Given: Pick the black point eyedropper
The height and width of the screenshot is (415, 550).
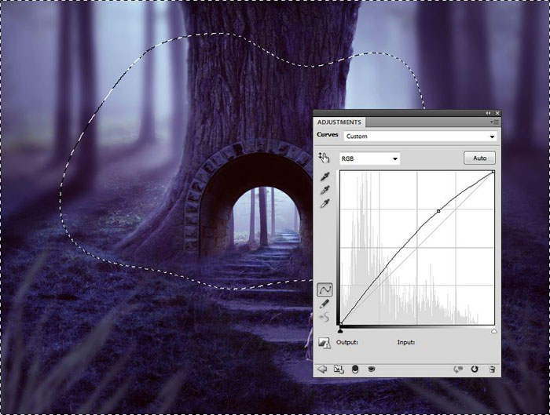Looking at the screenshot, I should (324, 177).
